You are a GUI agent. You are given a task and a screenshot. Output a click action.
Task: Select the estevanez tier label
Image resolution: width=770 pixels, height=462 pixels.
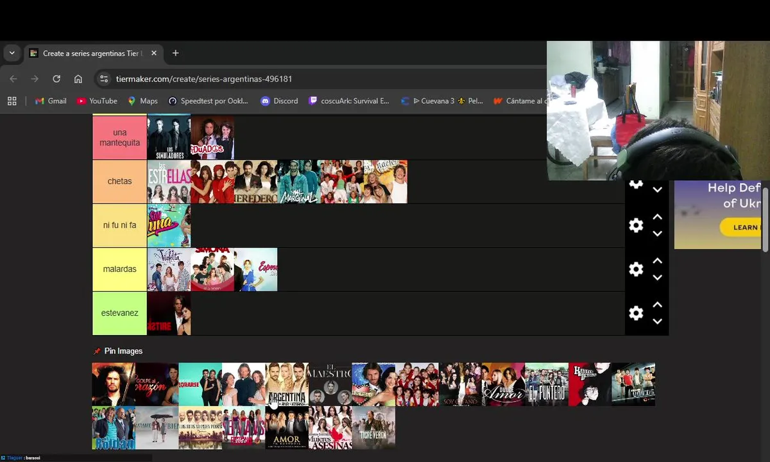click(119, 313)
